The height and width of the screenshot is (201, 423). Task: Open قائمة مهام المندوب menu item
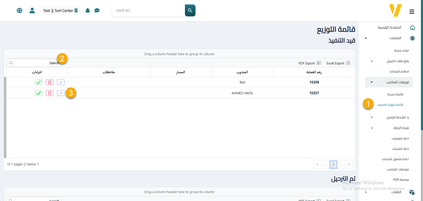[390, 105]
